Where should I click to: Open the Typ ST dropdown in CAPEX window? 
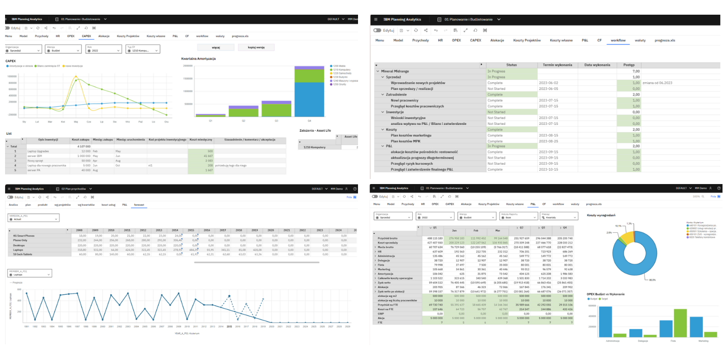[x=143, y=49]
